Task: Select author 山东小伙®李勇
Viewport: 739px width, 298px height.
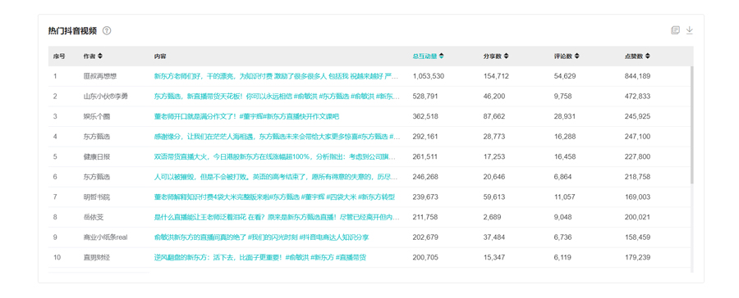Action: [x=106, y=97]
